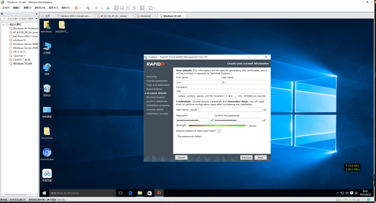The width and height of the screenshot is (376, 203).
Task: Show hidden tray icons chevron
Action: [338, 193]
